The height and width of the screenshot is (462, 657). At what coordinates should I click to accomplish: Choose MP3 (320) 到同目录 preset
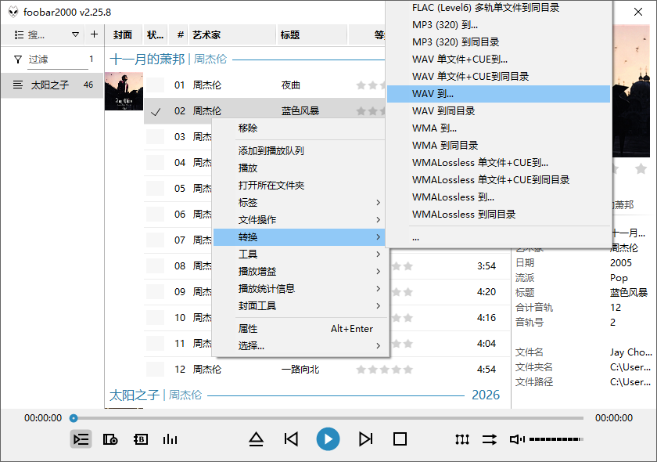[x=499, y=42]
